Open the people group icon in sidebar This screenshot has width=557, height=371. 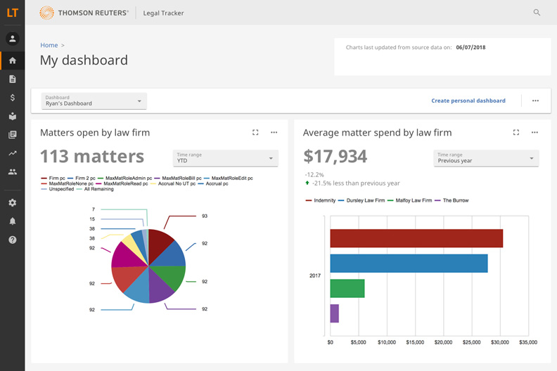coord(12,171)
